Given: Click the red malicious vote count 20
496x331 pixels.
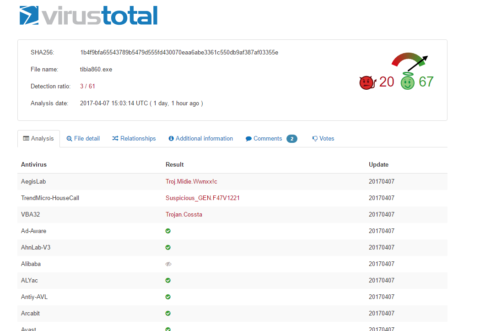Looking at the screenshot, I should tap(387, 82).
